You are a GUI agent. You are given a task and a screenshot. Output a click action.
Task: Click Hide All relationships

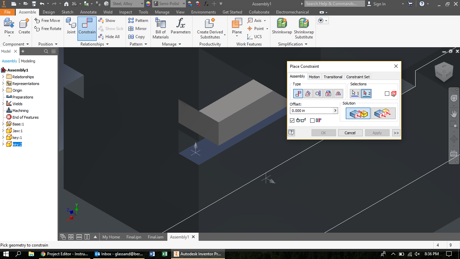[x=109, y=37]
